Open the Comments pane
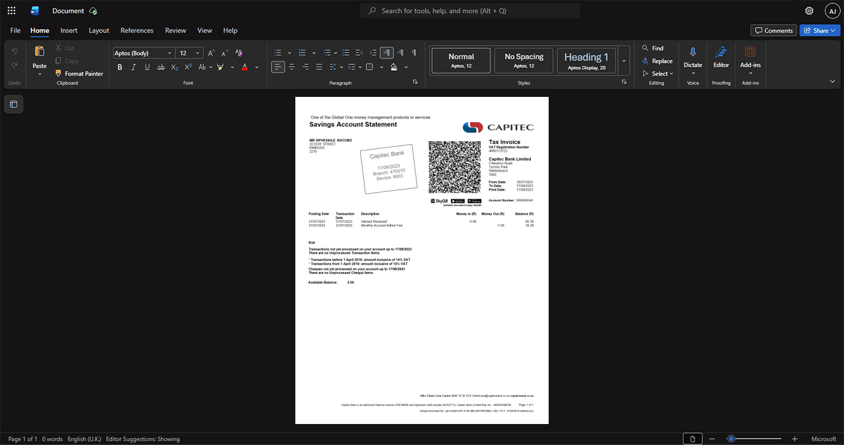 774,30
